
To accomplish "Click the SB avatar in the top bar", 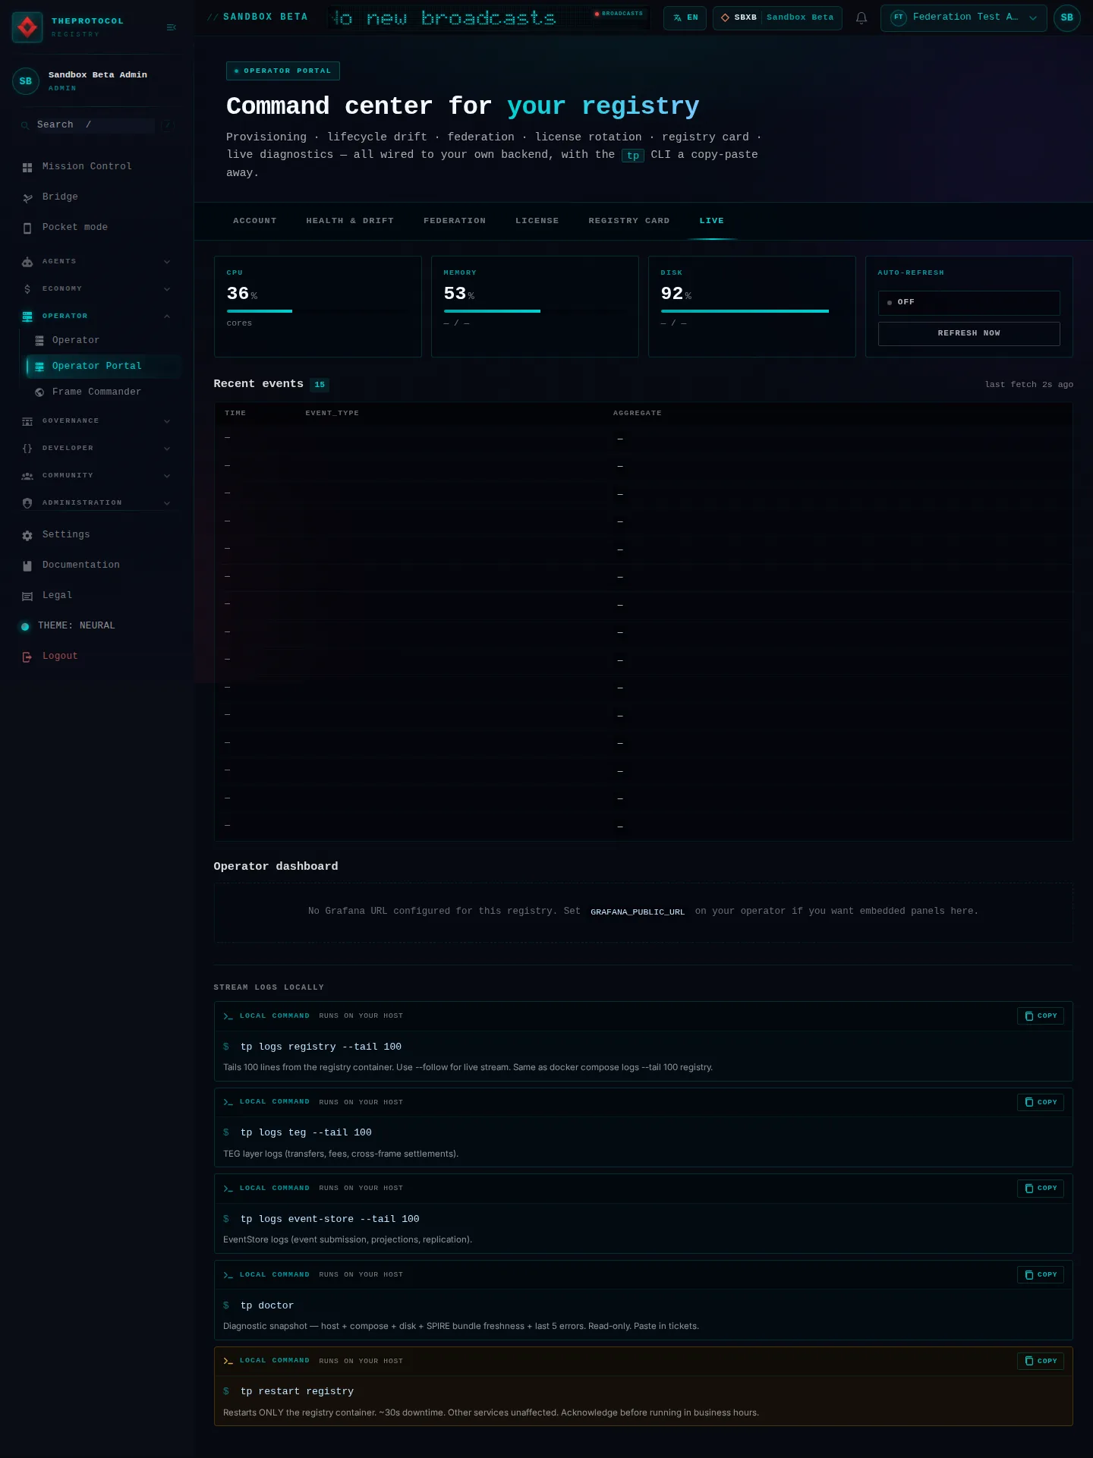I will pos(1066,17).
